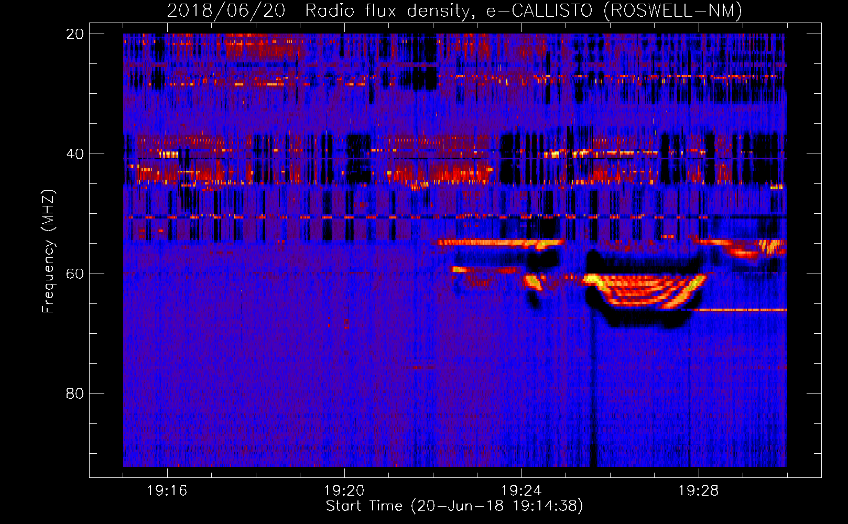Select the 'Frequency (MHZ)' y-axis label

48,252
